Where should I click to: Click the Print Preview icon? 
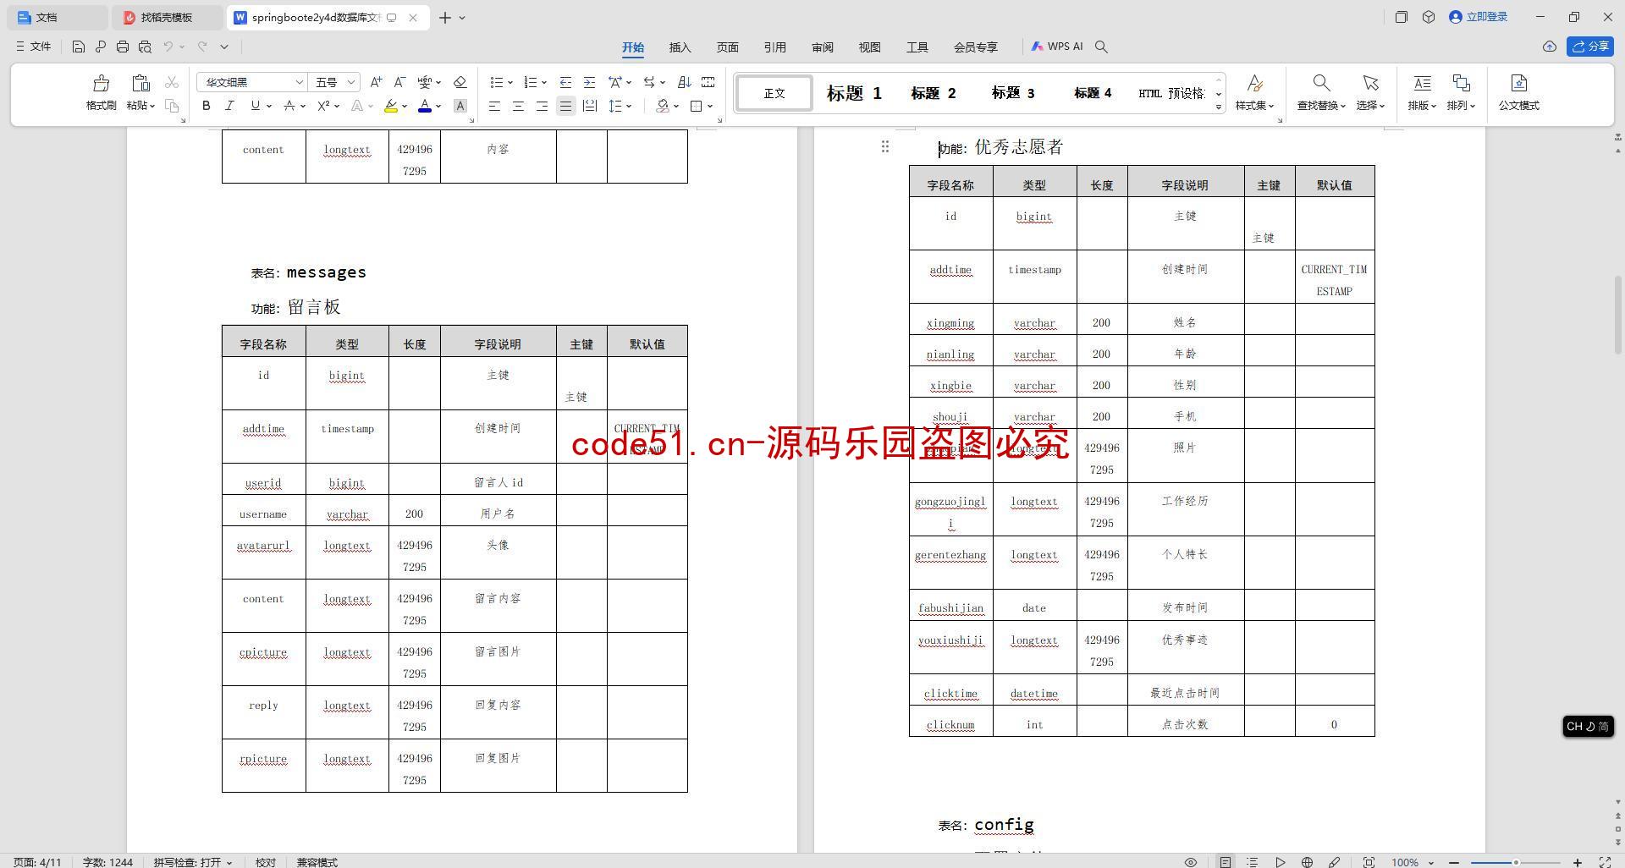point(145,47)
